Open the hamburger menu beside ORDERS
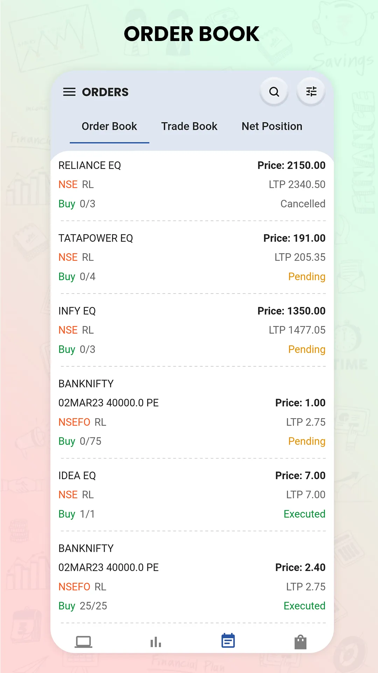The image size is (378, 673). 69,92
